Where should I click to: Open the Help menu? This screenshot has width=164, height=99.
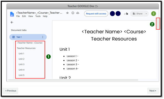45,16
